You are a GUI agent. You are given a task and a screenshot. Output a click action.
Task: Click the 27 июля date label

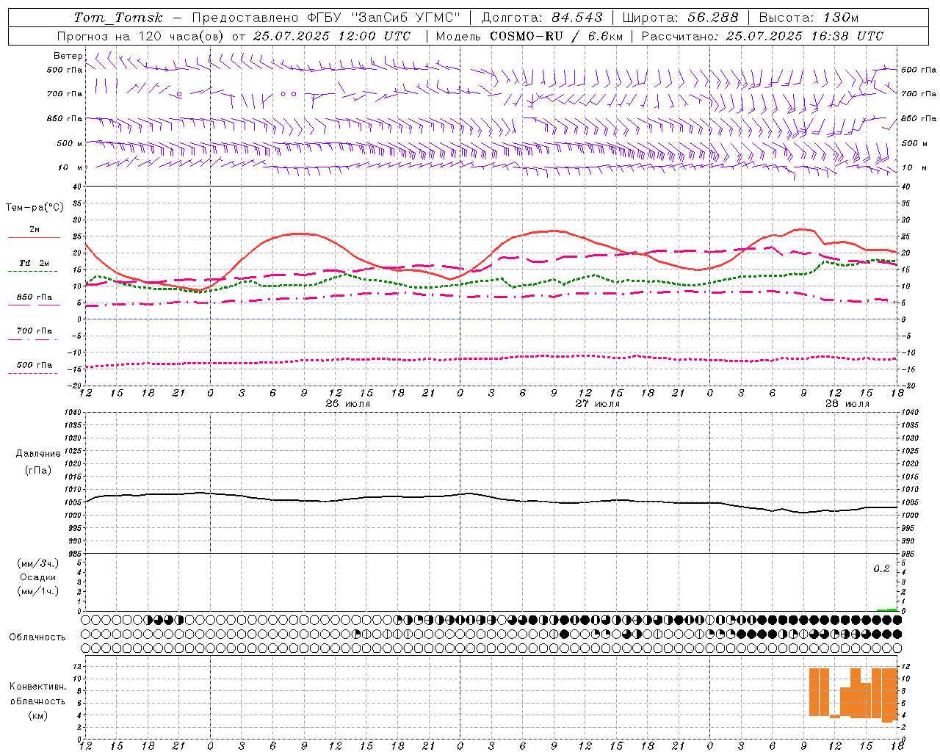pos(598,404)
